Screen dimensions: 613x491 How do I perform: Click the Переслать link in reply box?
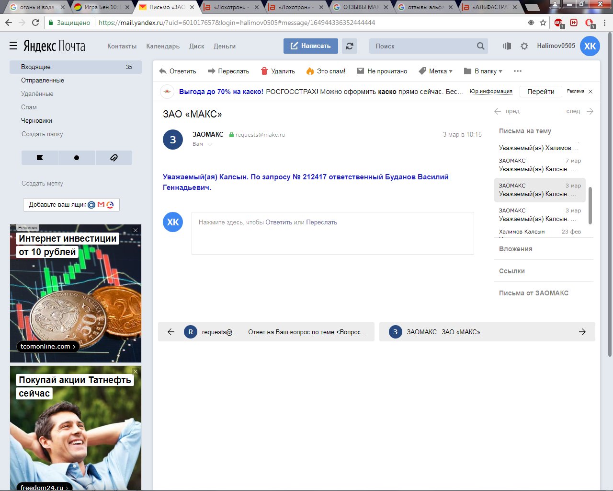[321, 222]
